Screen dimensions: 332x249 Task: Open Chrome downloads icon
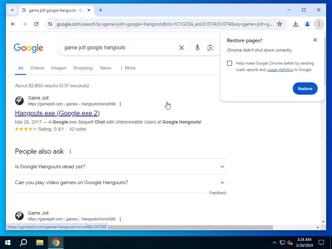pos(296,24)
